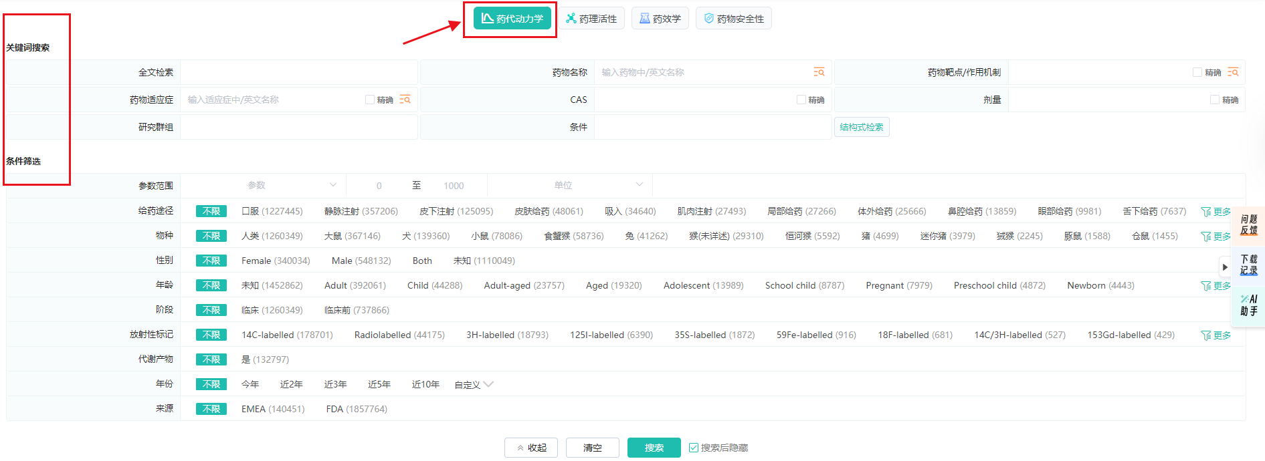This screenshot has height=461, width=1265.
Task: Switch to the 药物安全性 tab
Action: click(x=734, y=19)
